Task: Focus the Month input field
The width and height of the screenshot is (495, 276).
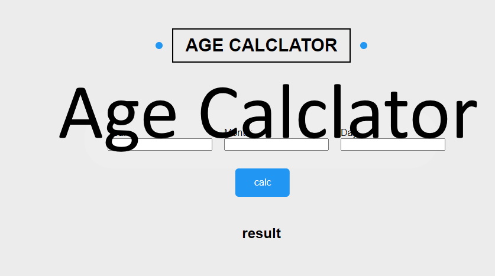Action: 276,145
